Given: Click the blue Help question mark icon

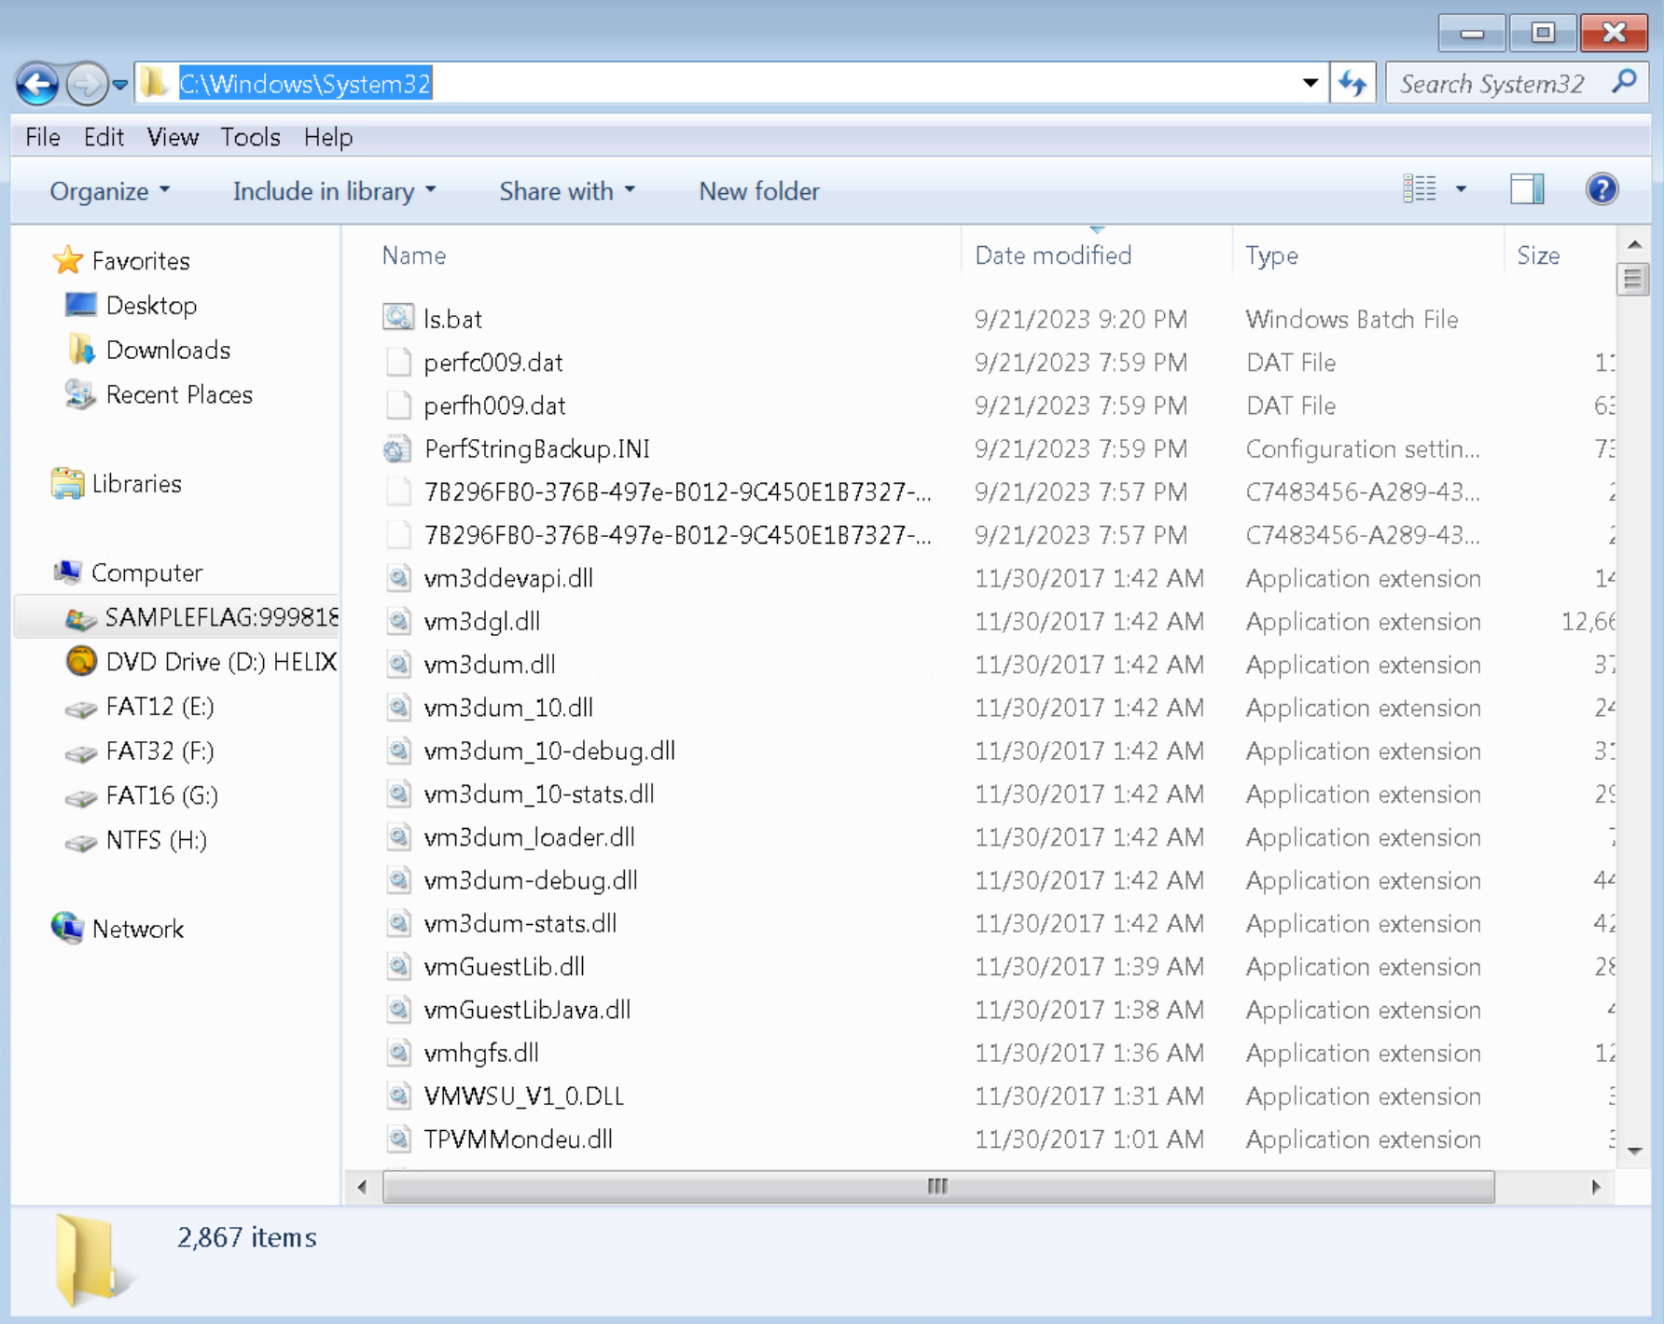Looking at the screenshot, I should (1601, 189).
